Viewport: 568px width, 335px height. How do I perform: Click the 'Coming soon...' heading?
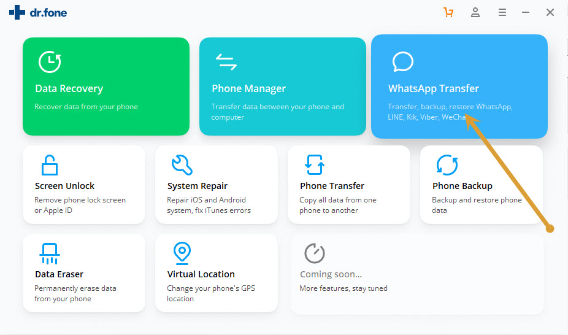331,274
